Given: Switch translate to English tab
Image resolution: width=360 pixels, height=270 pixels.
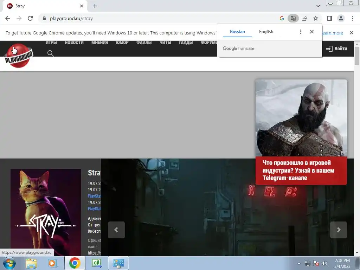Looking at the screenshot, I should click(x=266, y=32).
